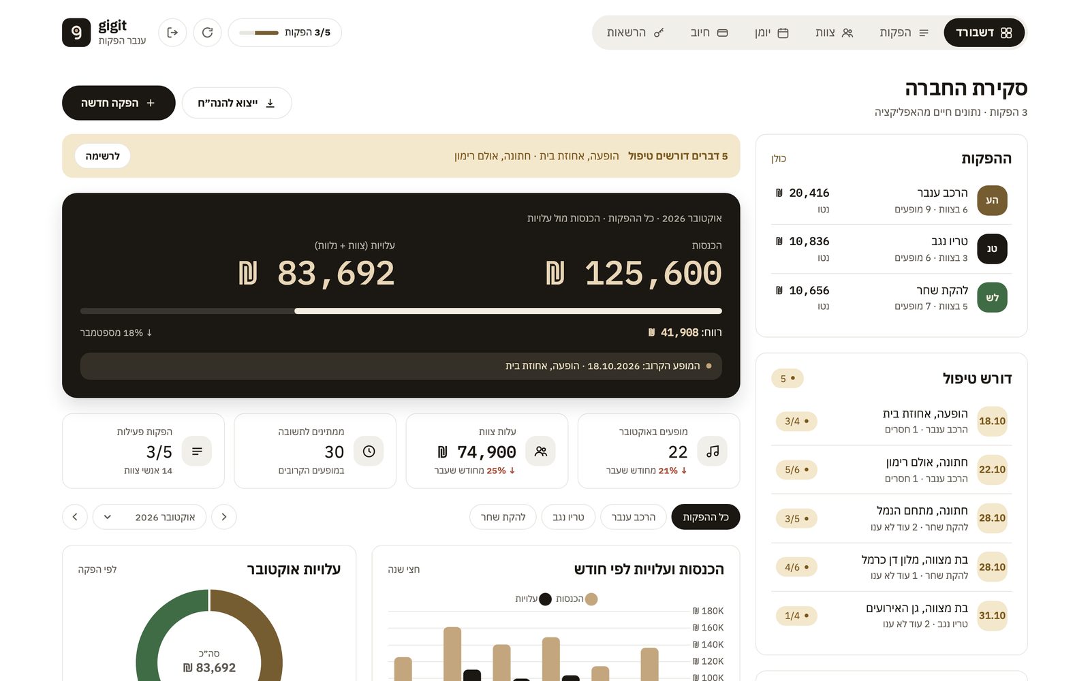Open the יומן tab

pos(771,33)
